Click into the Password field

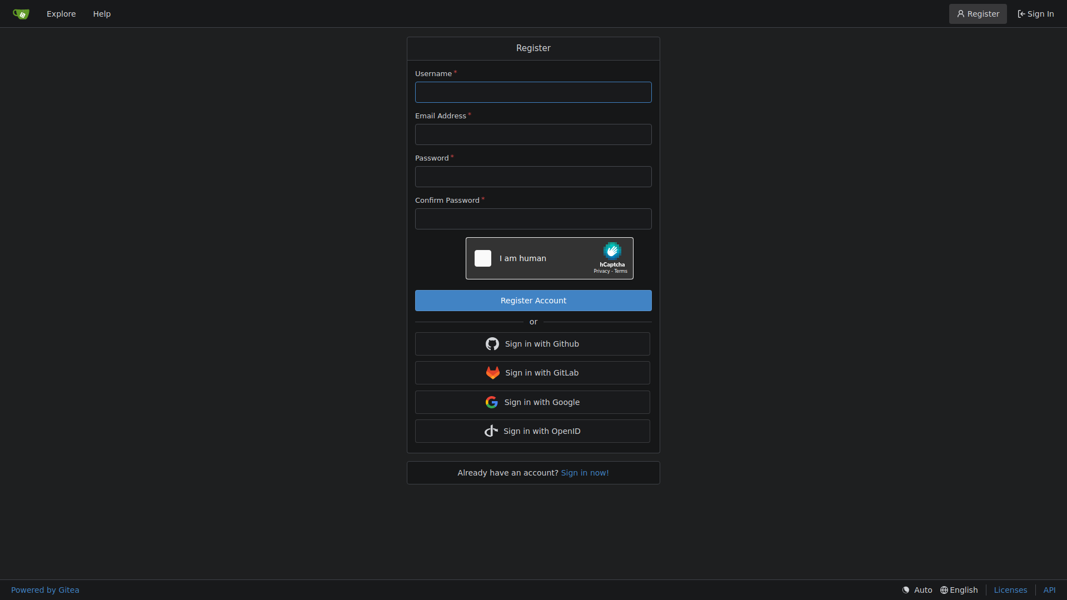[533, 177]
